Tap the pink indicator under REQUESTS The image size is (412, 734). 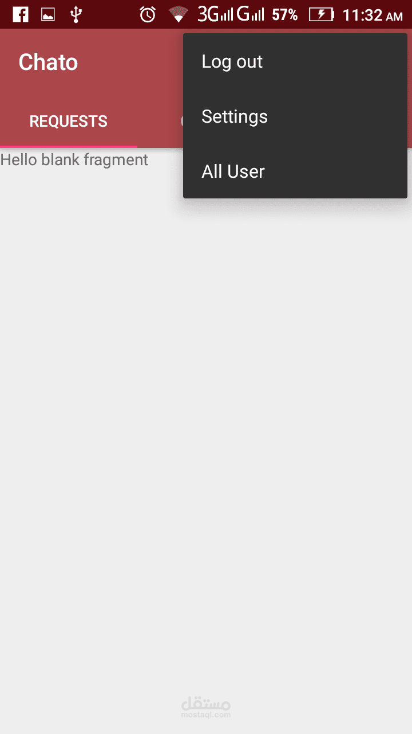pyautogui.click(x=69, y=146)
